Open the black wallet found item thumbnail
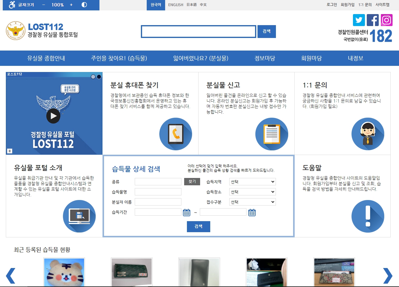 (199, 273)
